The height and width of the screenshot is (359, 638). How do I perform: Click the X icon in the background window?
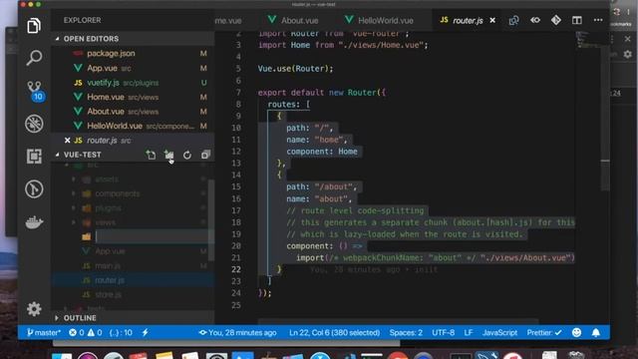[x=627, y=39]
